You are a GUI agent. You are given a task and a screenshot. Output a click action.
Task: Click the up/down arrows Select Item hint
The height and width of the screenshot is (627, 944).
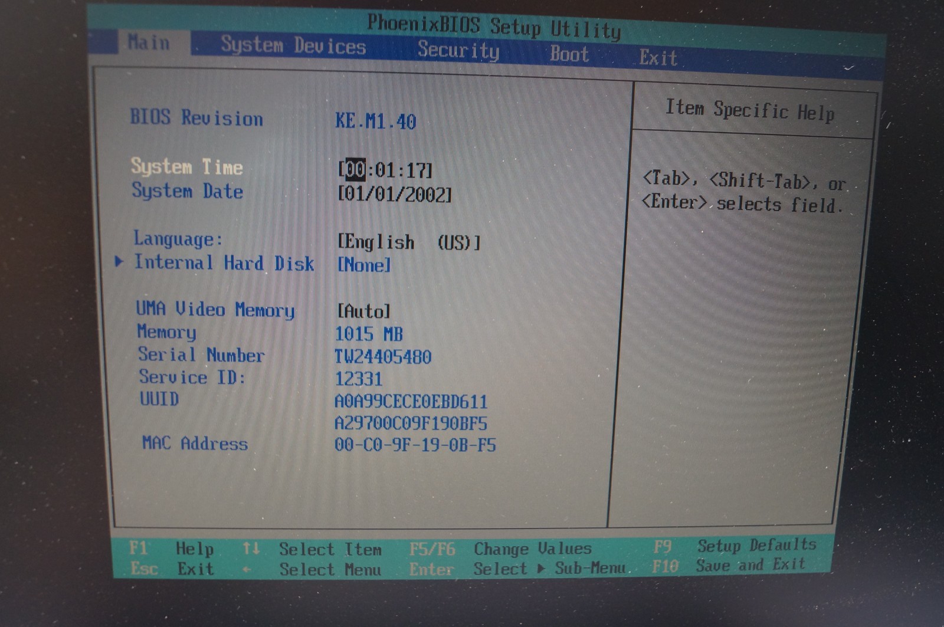tap(312, 549)
